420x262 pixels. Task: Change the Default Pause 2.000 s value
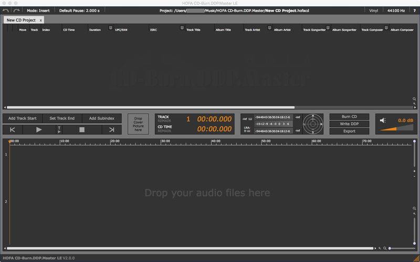(x=79, y=10)
